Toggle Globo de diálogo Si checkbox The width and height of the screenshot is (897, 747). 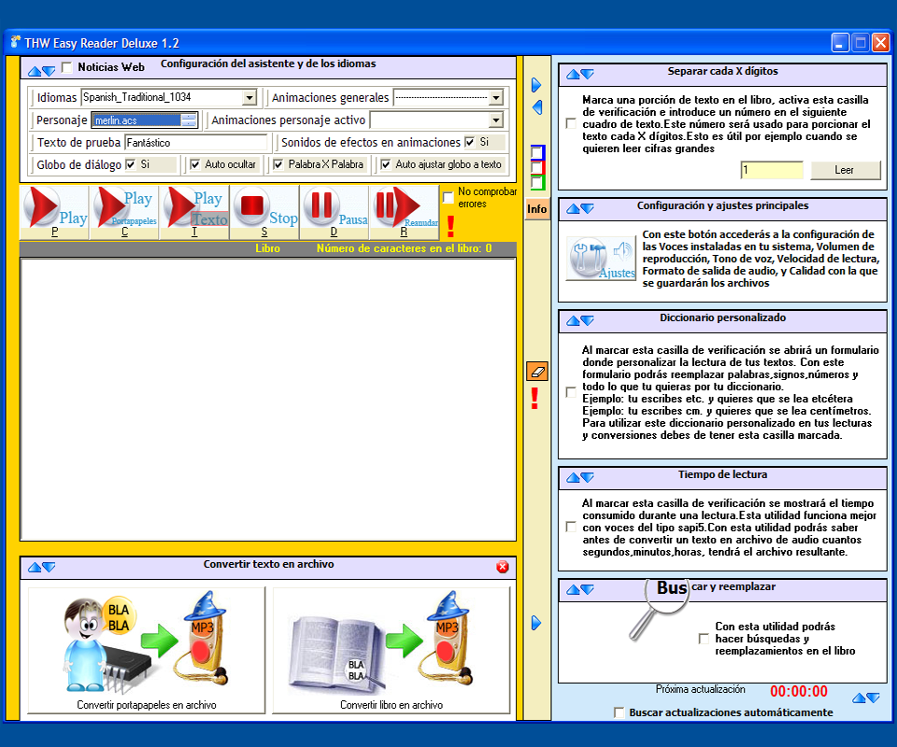[x=131, y=164]
